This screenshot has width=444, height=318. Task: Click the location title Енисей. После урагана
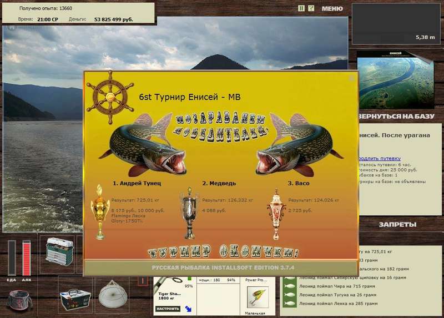(394, 135)
